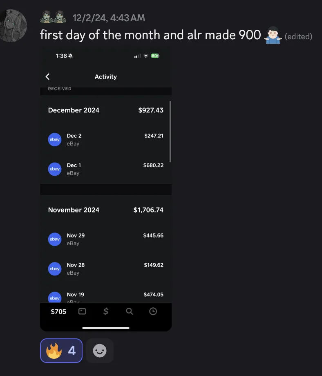322x376 pixels.
Task: Click the eBay icon for Dec 2
Action: pyautogui.click(x=55, y=139)
